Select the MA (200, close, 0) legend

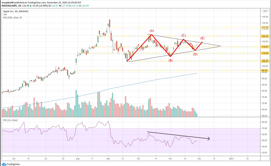(x=12, y=18)
